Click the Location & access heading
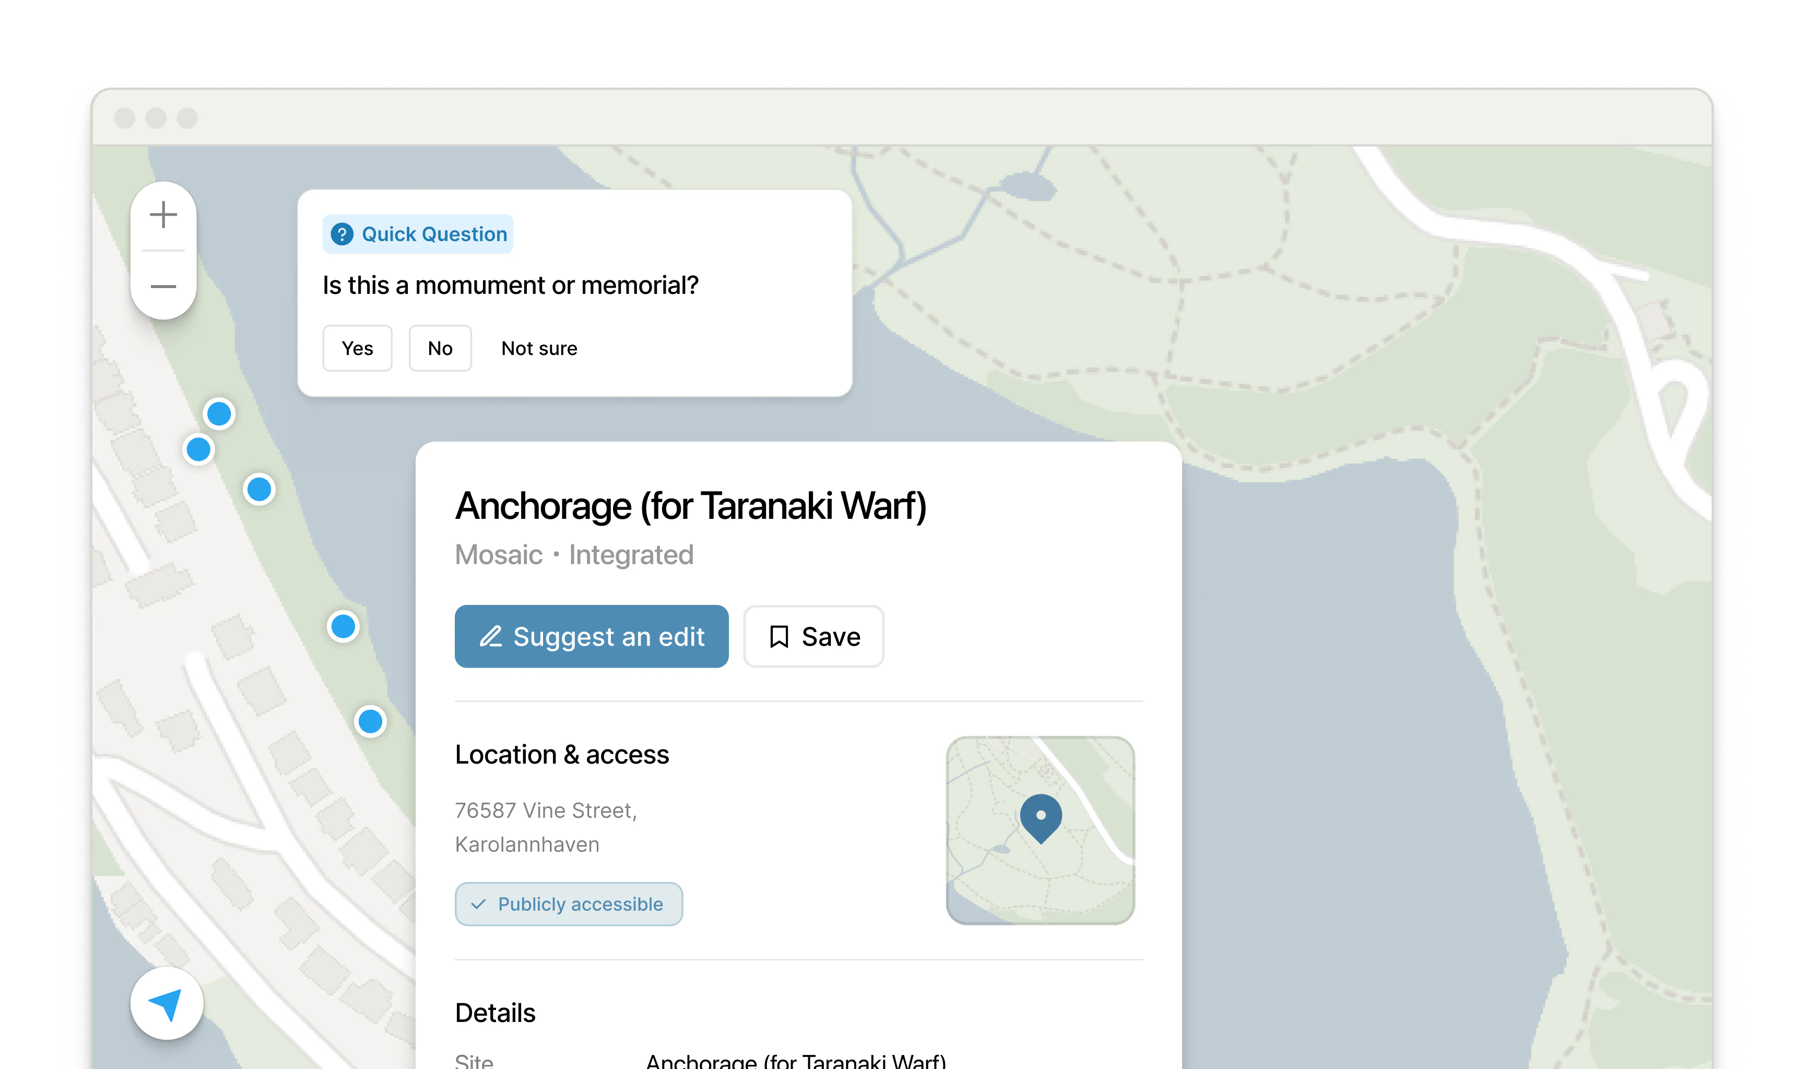The width and height of the screenshot is (1804, 1069). click(562, 754)
